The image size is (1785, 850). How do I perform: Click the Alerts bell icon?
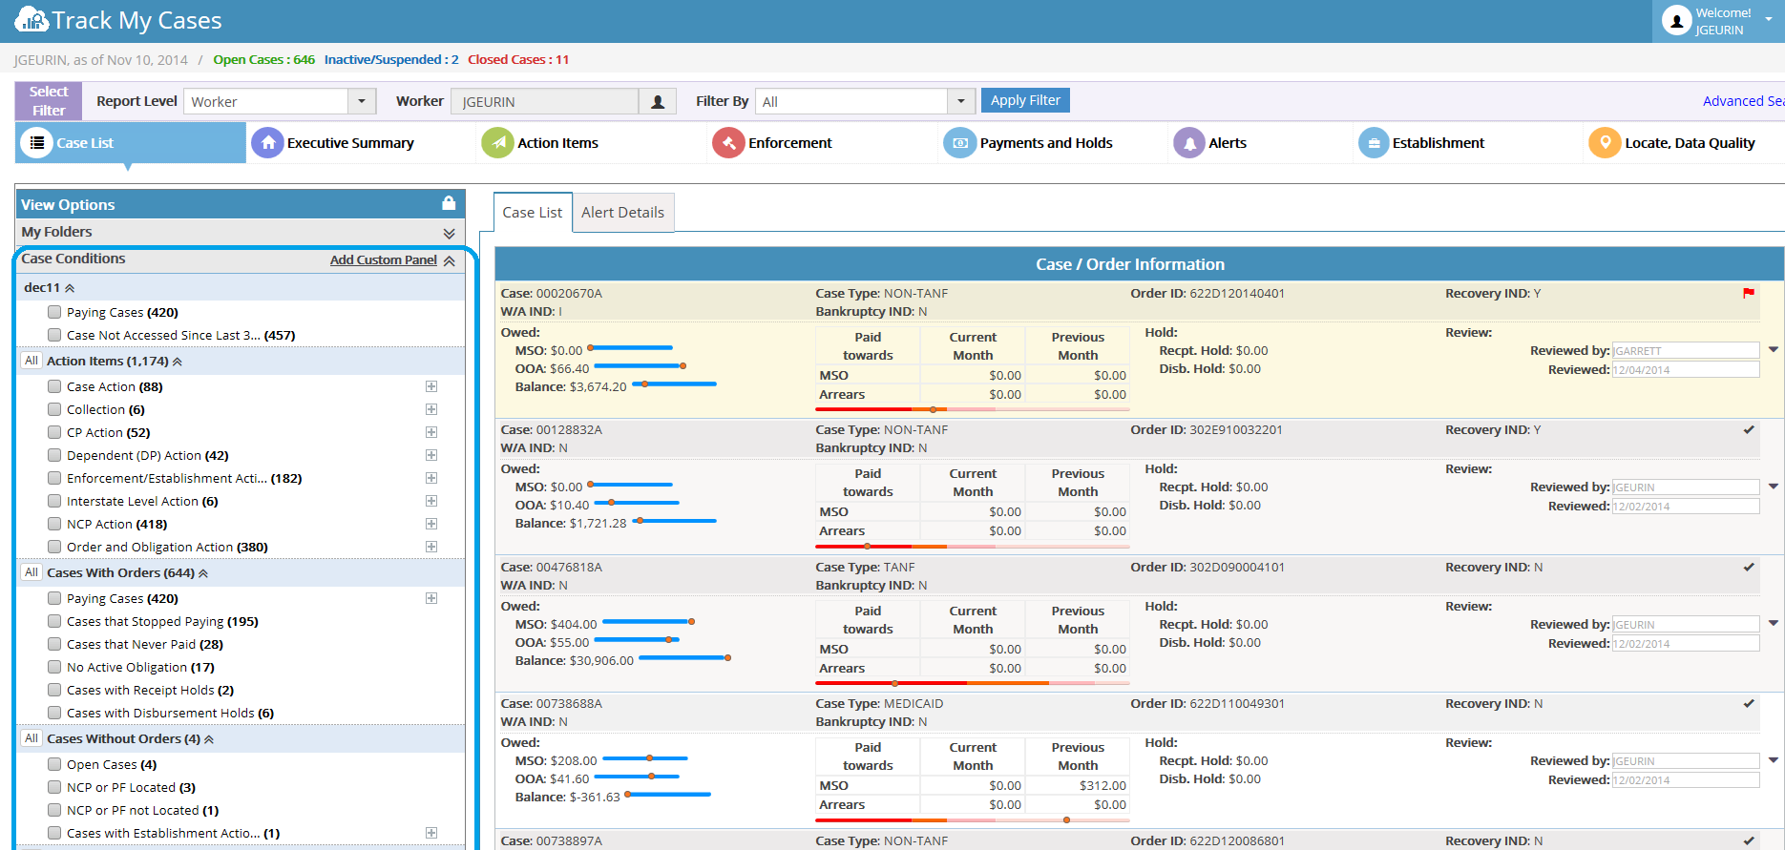1189,143
